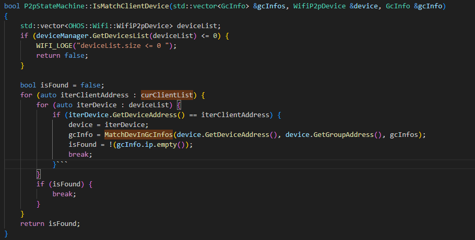This screenshot has width=475, height=240.
Task: Click the break statement after isFound assignment
Action: 80,155
